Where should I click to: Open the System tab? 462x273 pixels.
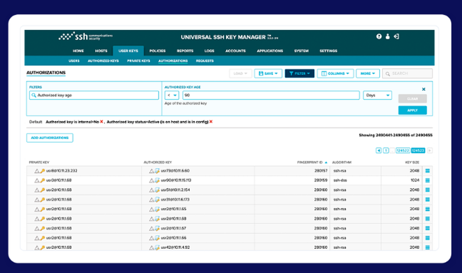coord(301,51)
